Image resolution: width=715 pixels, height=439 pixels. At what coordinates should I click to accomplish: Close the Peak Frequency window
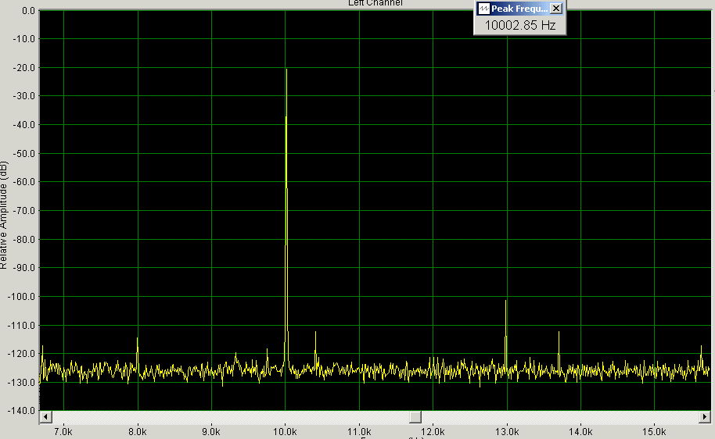click(x=556, y=9)
